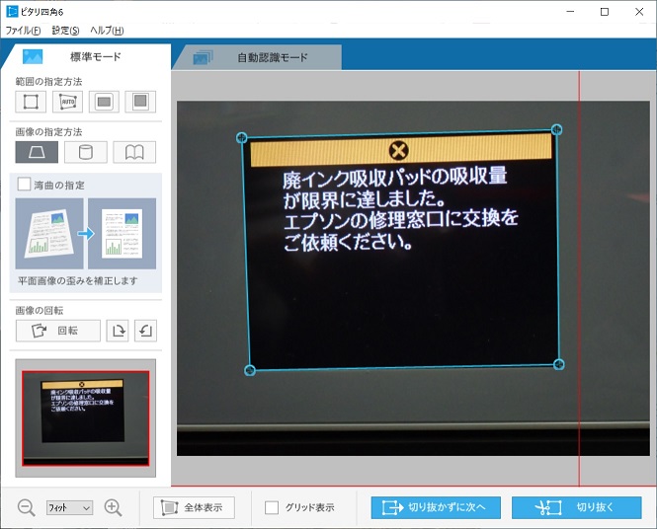657x529 pixels.
Task: Choose the fourth range method with square
Action: (x=140, y=102)
